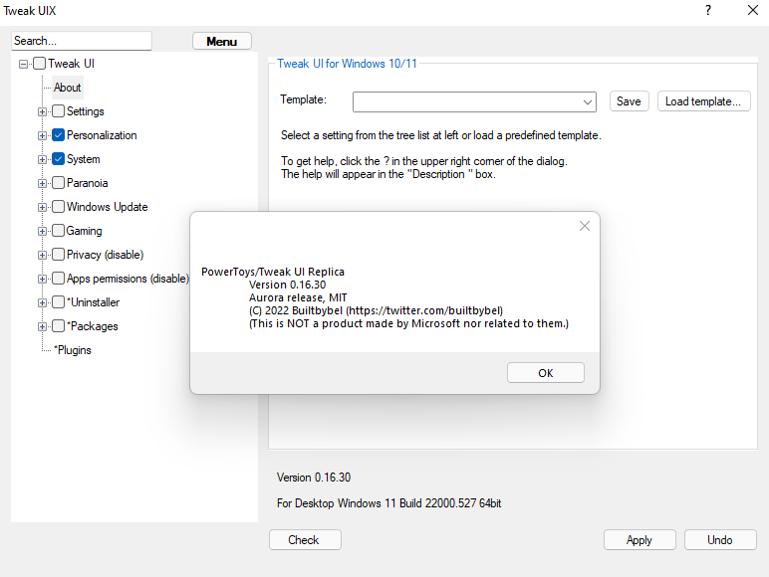Image resolution: width=769 pixels, height=577 pixels.
Task: Uncheck the Personalization checkbox
Action: point(59,135)
